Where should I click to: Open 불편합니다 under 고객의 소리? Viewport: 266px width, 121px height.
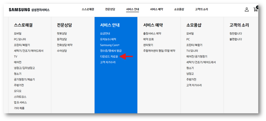(236, 39)
